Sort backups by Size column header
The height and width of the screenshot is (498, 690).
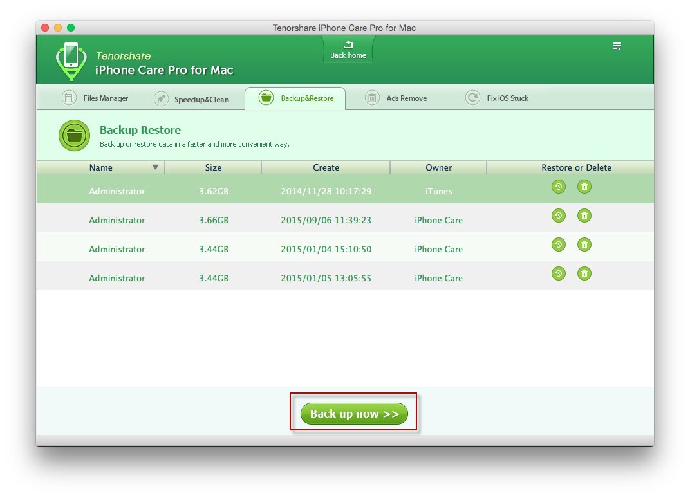[x=213, y=167]
